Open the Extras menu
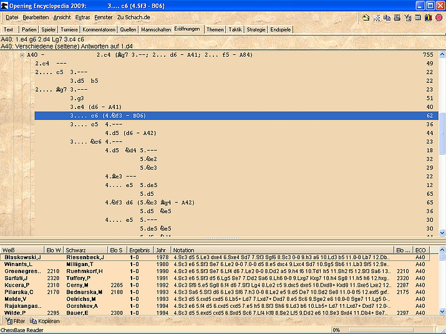Viewport: 446px width, 334px height. (x=82, y=17)
